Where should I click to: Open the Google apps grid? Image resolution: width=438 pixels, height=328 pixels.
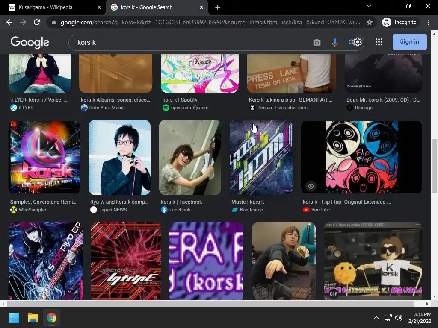(x=379, y=42)
